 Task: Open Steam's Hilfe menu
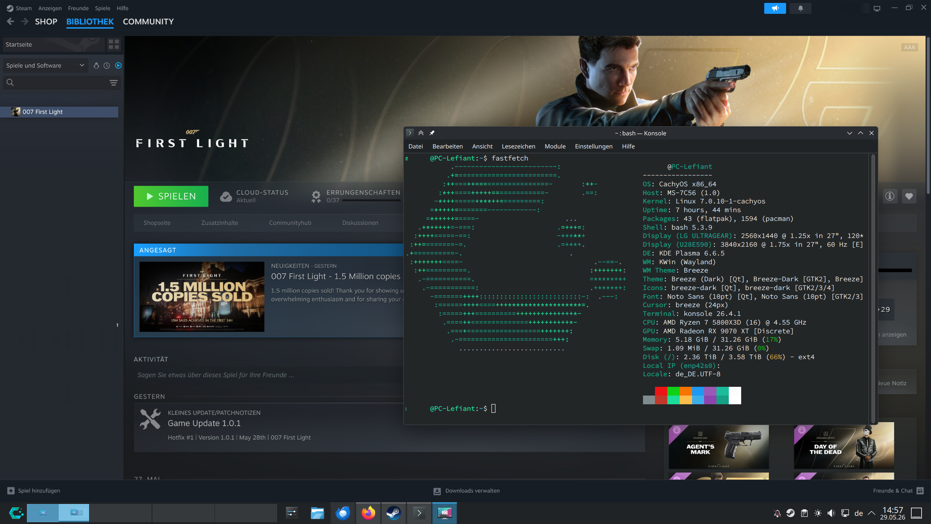tap(123, 8)
